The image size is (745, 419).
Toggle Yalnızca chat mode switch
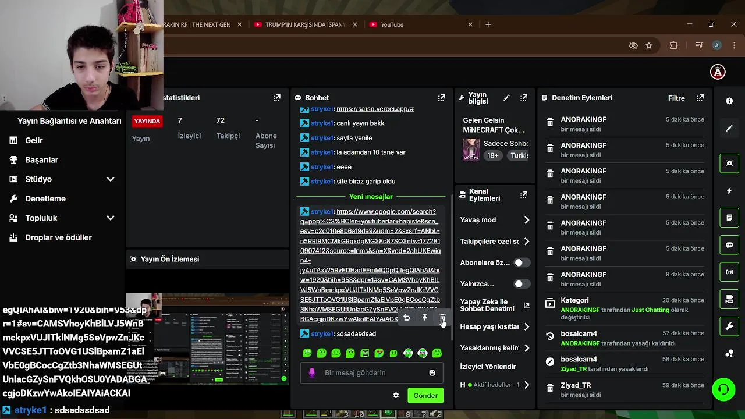pyautogui.click(x=521, y=284)
